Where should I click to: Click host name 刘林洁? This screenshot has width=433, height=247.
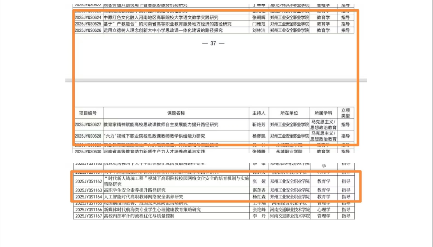pyautogui.click(x=259, y=30)
